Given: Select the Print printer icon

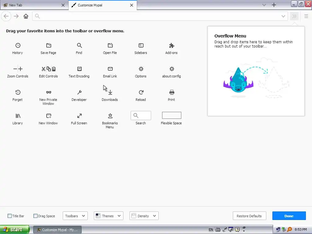Looking at the screenshot, I should click(172, 92).
